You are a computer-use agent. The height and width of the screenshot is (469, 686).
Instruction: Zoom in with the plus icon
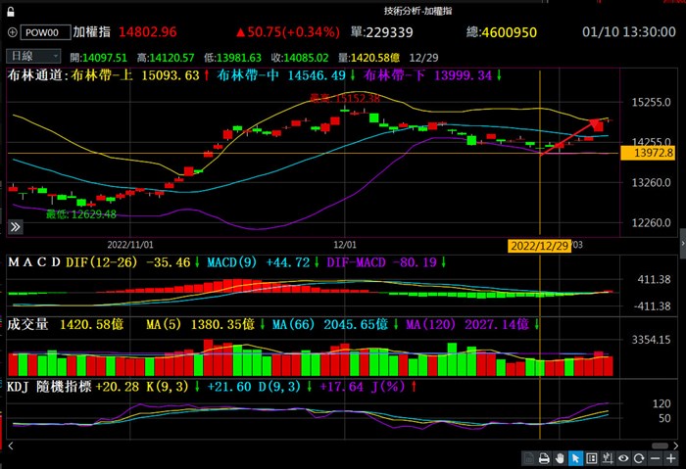(671, 458)
